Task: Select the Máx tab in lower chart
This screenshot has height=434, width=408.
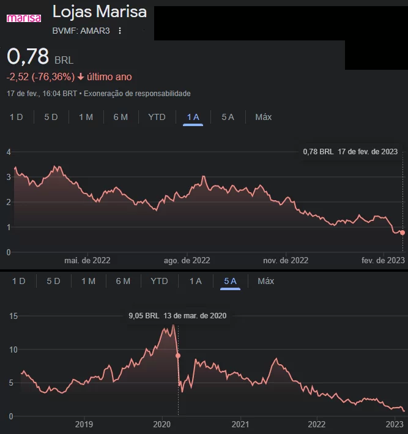Action: (x=266, y=281)
